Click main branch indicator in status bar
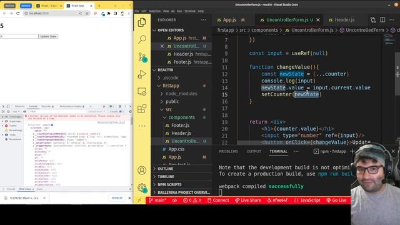The width and height of the screenshot is (400, 225). pyautogui.click(x=157, y=200)
